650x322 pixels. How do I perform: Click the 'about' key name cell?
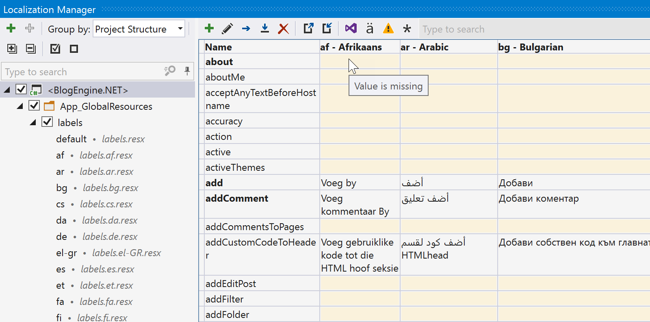tap(262, 61)
